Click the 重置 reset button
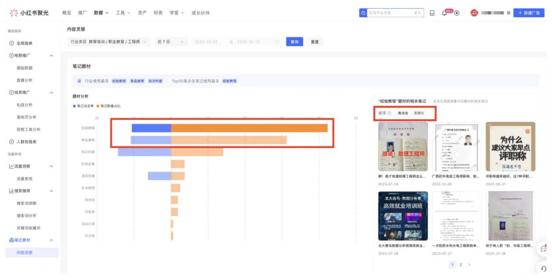The image size is (552, 280). click(315, 42)
